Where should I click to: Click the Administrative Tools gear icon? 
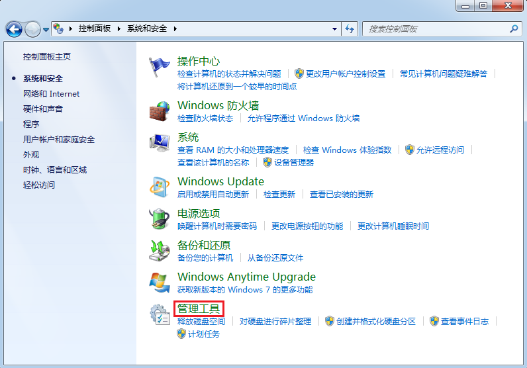[160, 315]
